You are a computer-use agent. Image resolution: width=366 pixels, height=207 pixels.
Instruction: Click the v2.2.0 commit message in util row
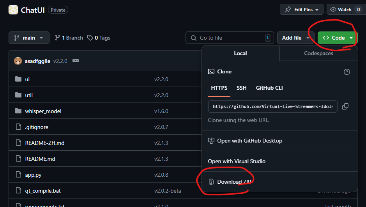(x=161, y=95)
